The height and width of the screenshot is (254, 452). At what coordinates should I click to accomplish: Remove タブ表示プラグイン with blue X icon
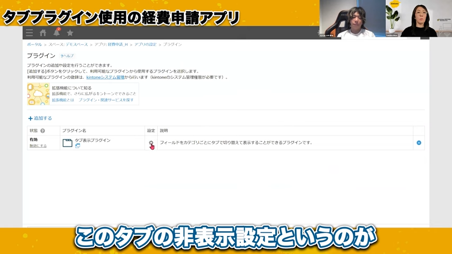click(x=419, y=143)
